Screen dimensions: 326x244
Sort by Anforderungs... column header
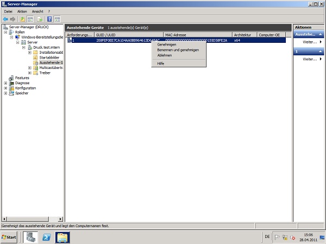(x=80, y=35)
